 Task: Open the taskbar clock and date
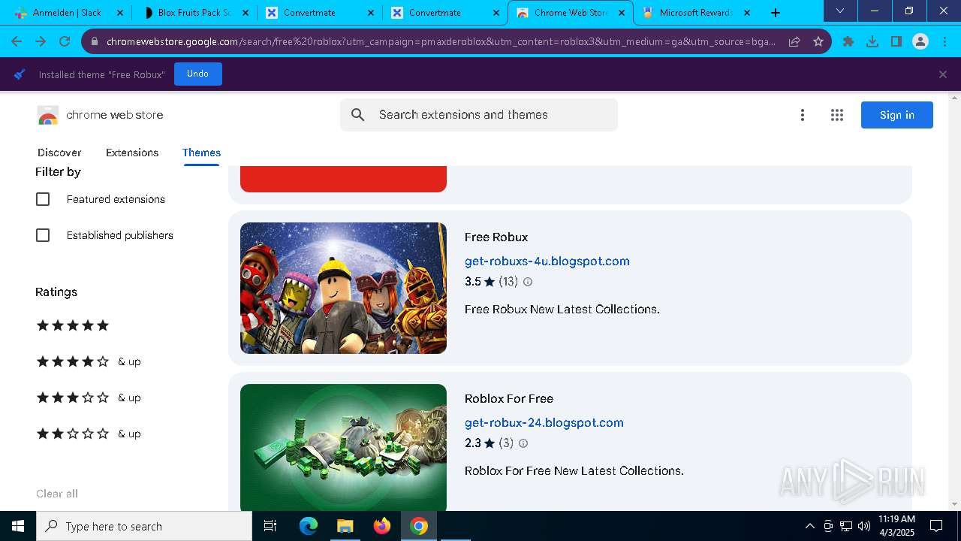click(896, 526)
